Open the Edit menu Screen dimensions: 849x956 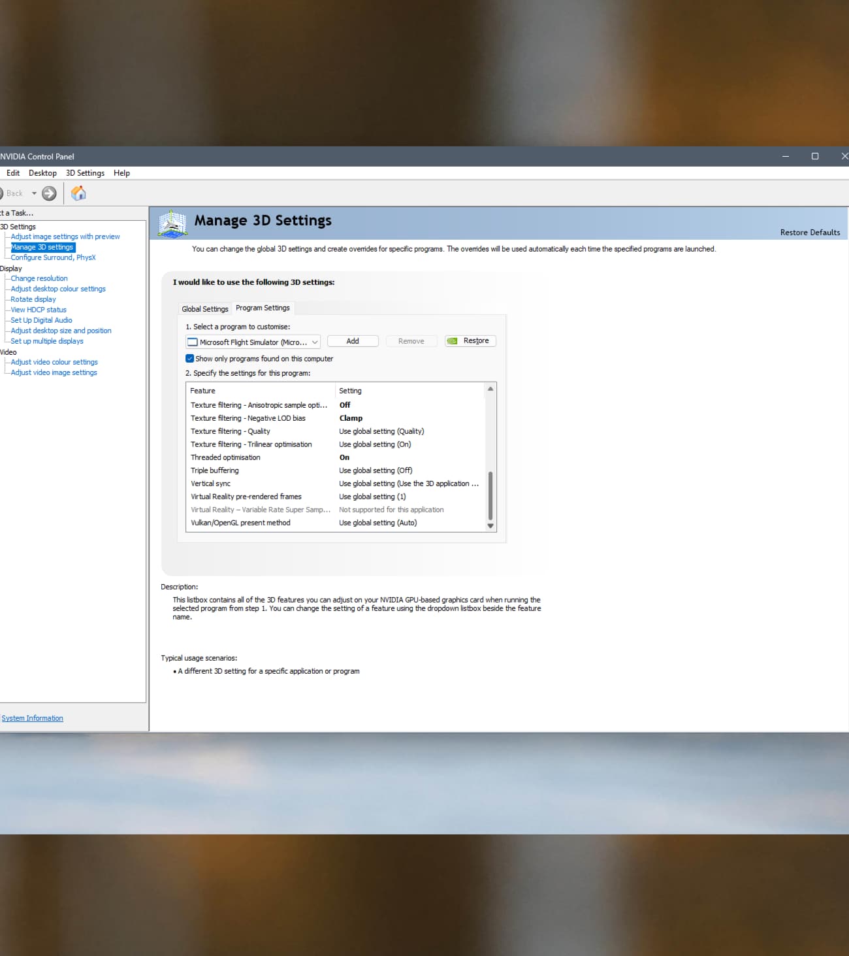[x=13, y=173]
